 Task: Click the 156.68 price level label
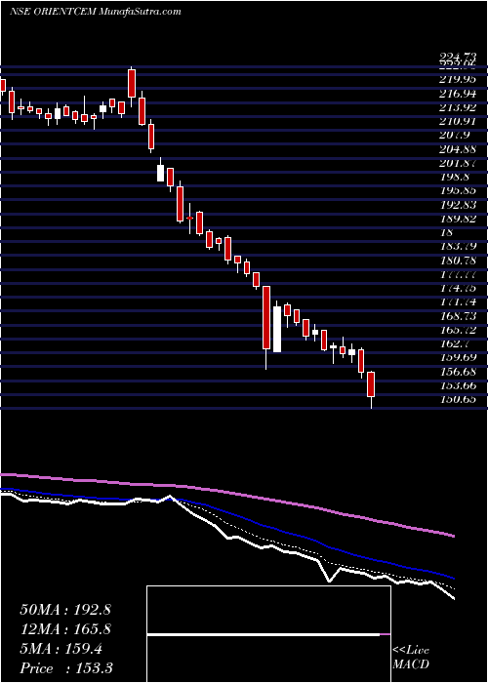pos(457,372)
